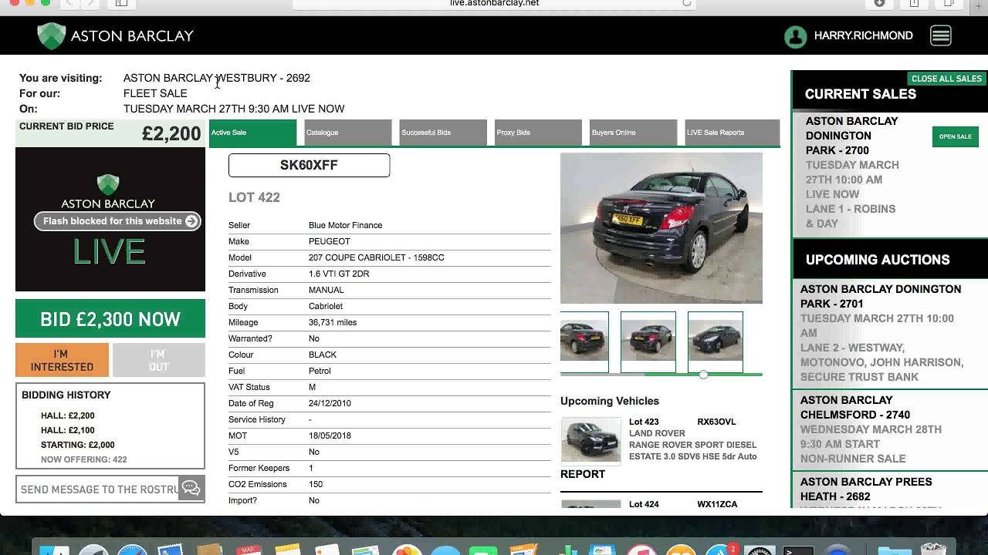The height and width of the screenshot is (555, 988).
Task: Click the HALL: £2,100 bid history entry
Action: (x=68, y=430)
